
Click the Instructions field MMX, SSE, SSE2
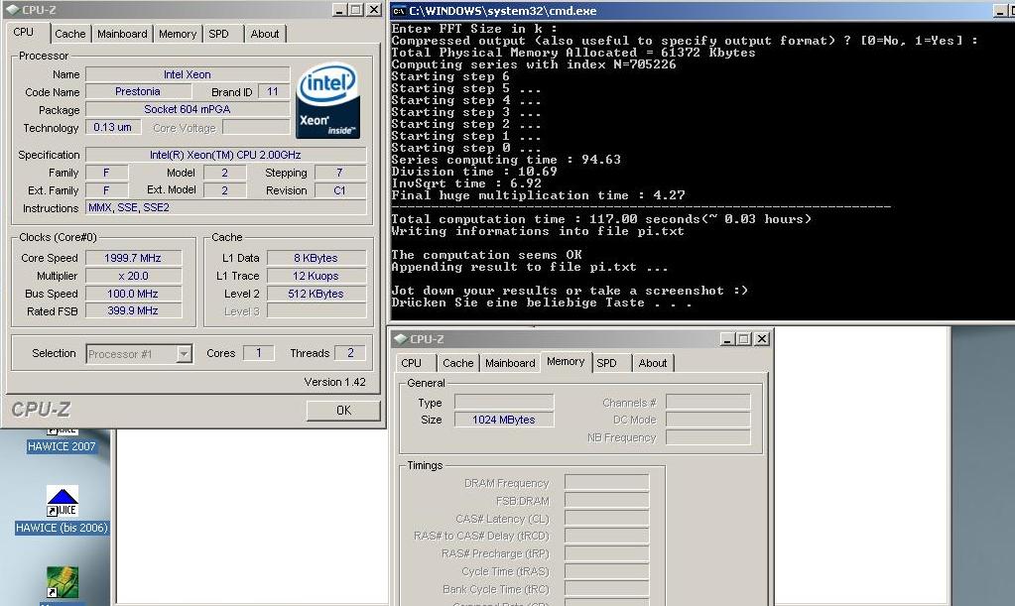225,207
